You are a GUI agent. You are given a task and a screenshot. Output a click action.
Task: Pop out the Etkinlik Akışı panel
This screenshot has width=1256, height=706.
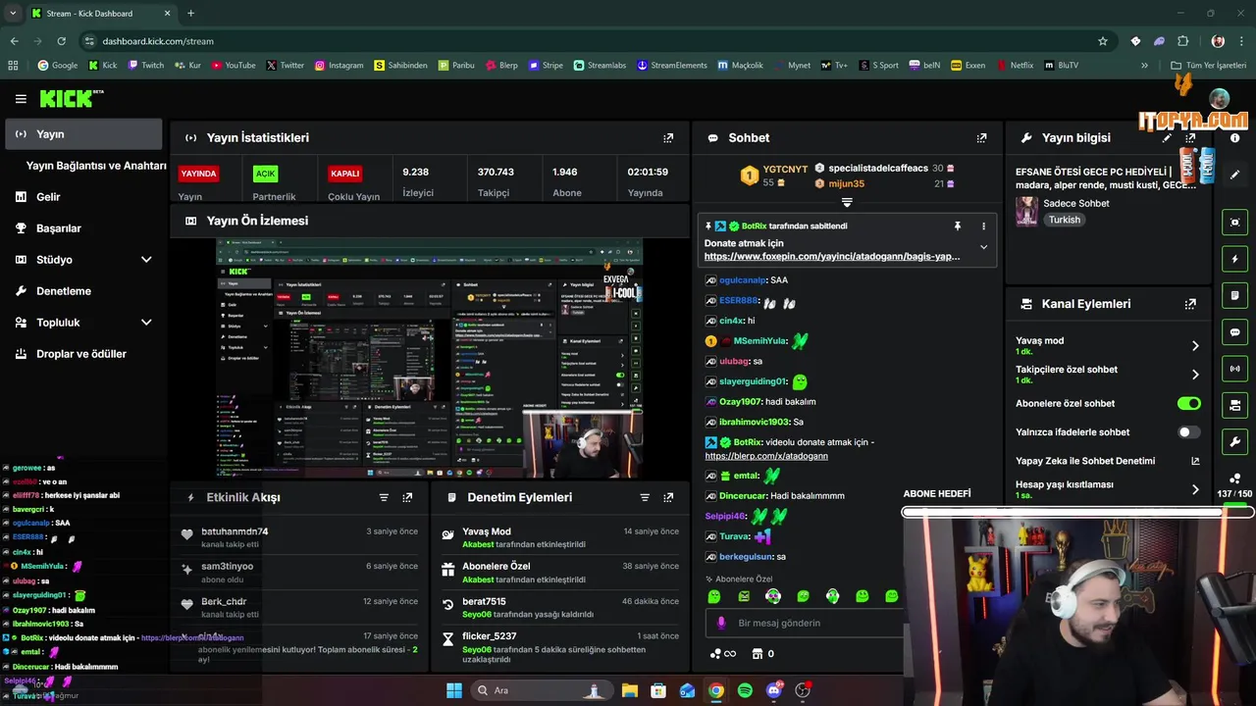coord(407,497)
